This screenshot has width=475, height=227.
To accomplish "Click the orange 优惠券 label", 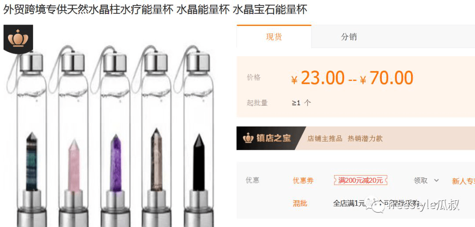I will (x=303, y=181).
